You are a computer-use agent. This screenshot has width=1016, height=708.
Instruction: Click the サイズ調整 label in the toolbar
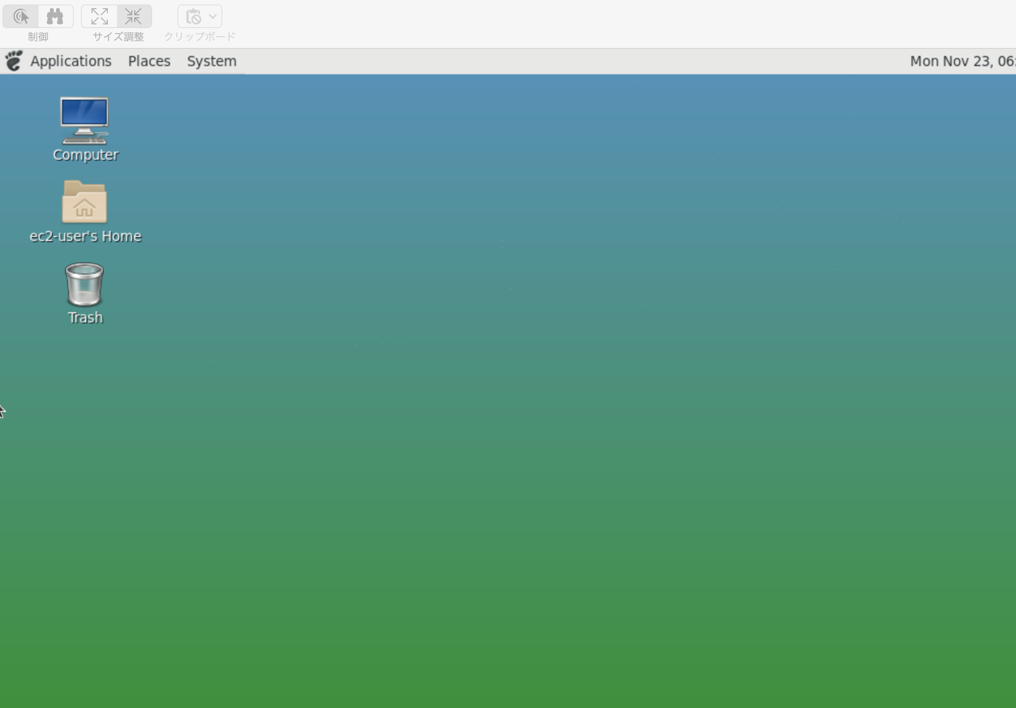[x=118, y=37]
